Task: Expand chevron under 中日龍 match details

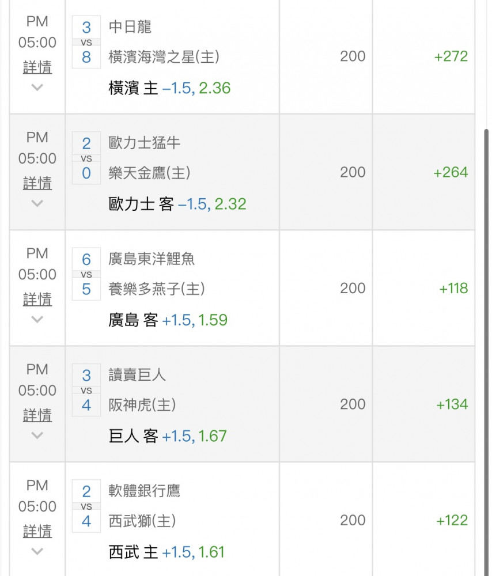Action: [37, 88]
